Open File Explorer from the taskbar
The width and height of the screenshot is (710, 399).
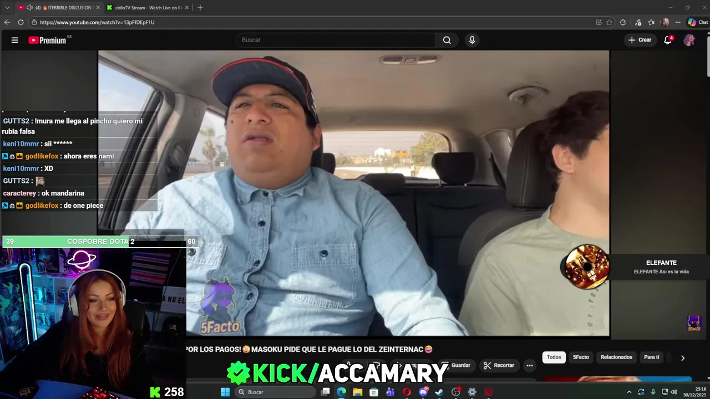358,392
